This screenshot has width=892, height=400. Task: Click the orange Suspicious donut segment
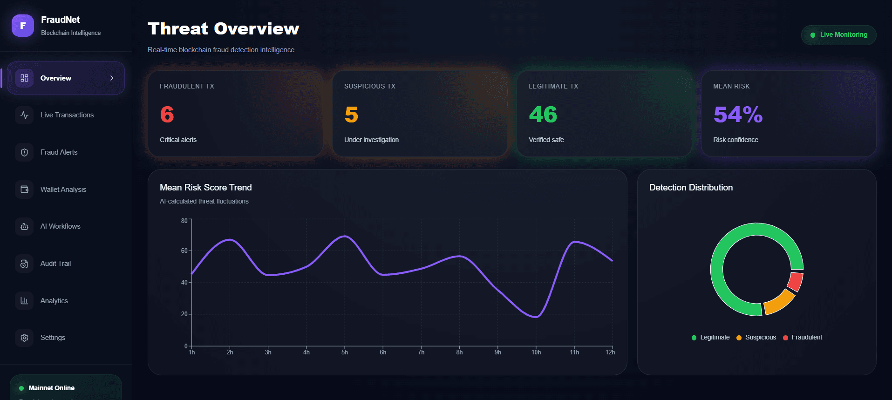(x=780, y=302)
